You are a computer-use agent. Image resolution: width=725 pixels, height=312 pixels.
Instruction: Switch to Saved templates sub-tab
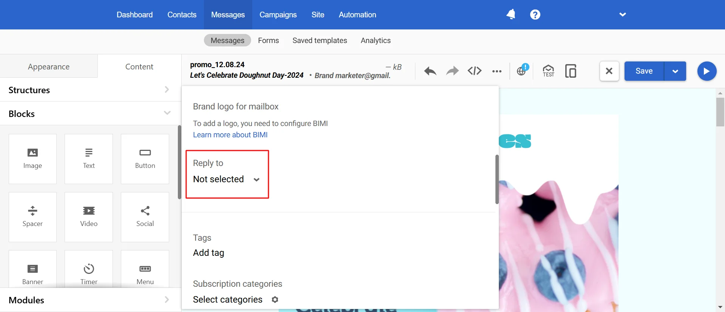pyautogui.click(x=320, y=40)
